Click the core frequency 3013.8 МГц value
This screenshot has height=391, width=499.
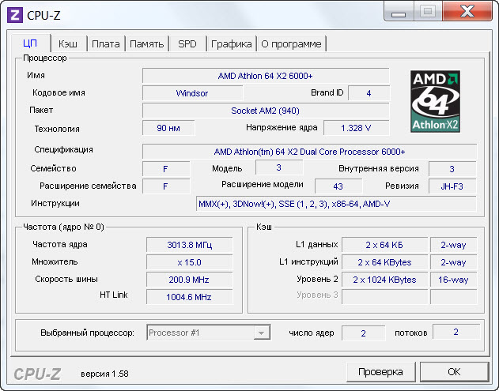click(189, 245)
